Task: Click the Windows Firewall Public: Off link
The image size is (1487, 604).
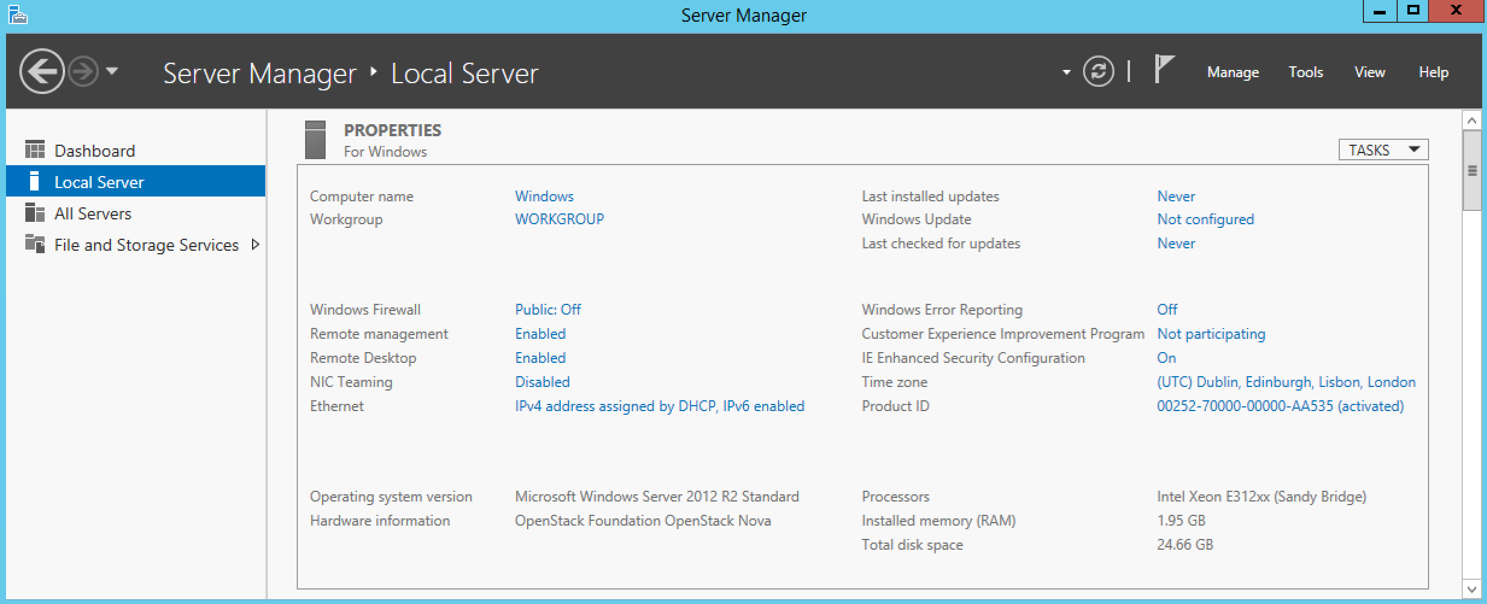Action: pos(548,309)
